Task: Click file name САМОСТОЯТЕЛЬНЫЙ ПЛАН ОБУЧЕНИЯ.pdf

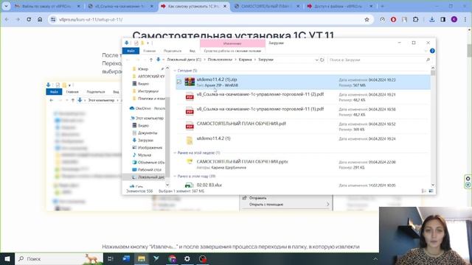Action: [241, 124]
